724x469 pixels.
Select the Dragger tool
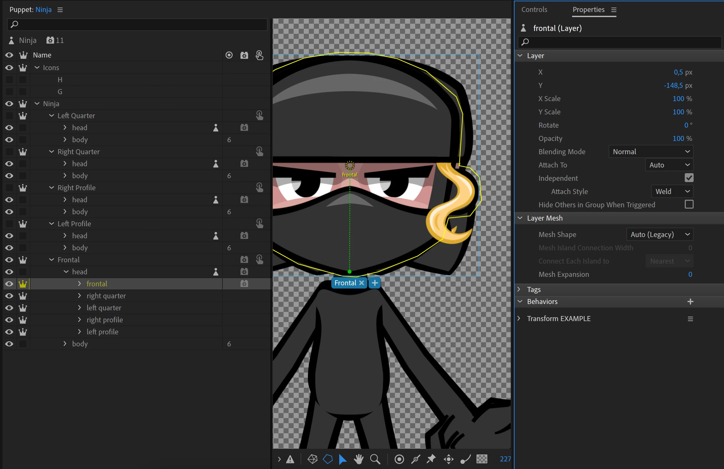coord(448,459)
